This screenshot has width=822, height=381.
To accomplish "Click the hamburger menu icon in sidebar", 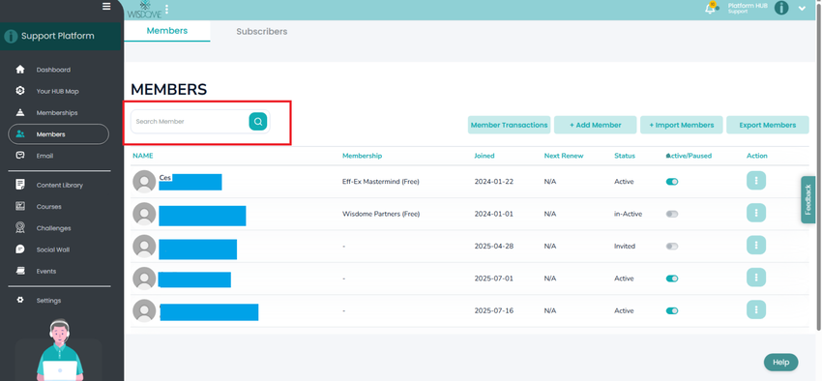I will (106, 7).
